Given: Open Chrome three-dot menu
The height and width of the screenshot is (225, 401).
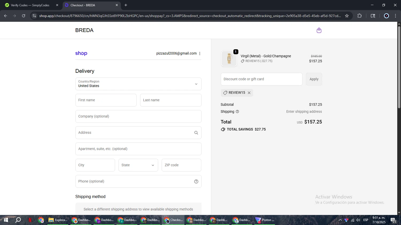Looking at the screenshot, I should pyautogui.click(x=395, y=16).
